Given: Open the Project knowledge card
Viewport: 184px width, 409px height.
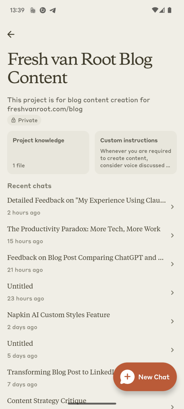Looking at the screenshot, I should [x=48, y=153].
